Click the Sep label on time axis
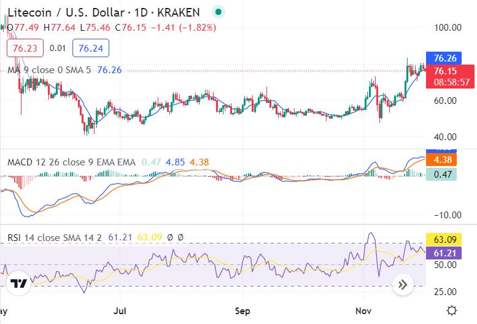This screenshot has width=477, height=324. point(243,310)
